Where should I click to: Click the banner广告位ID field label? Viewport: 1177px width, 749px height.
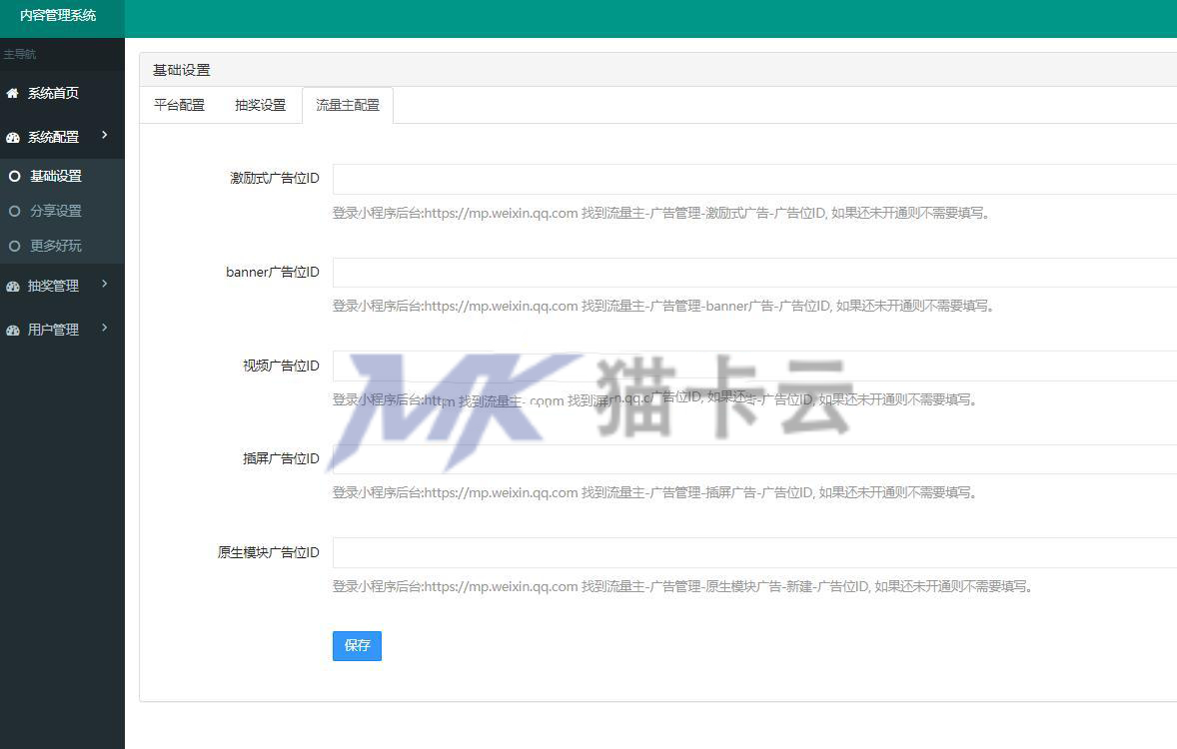coord(273,272)
